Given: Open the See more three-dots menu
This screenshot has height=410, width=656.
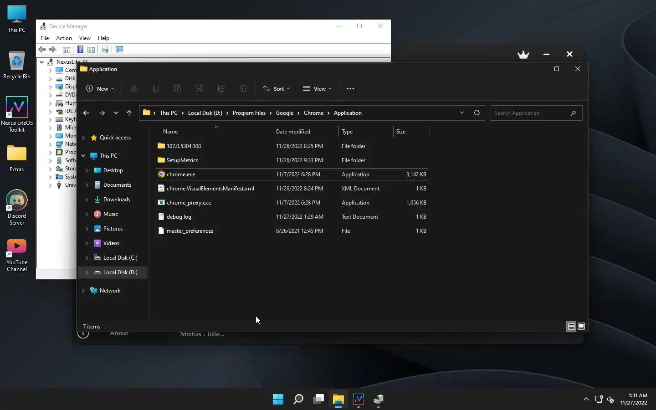Looking at the screenshot, I should click(x=350, y=89).
